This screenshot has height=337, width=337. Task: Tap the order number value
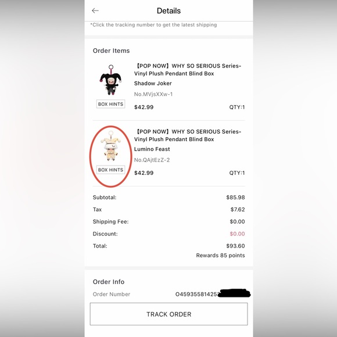point(213,294)
